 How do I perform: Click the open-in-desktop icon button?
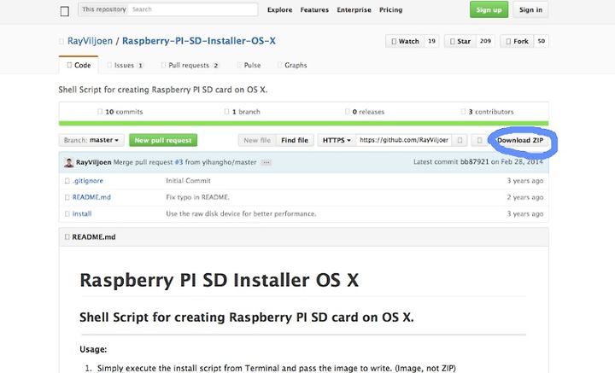click(x=479, y=140)
